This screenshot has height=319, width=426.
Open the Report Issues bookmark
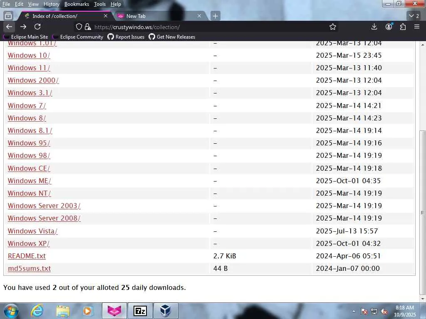(x=126, y=37)
